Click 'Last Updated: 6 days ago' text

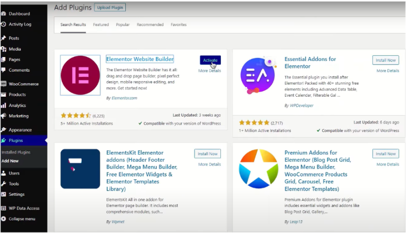(x=376, y=122)
